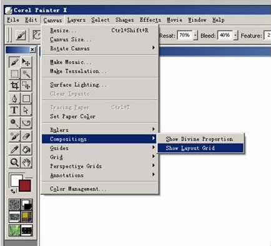The image size is (271, 246).
Task: Select the Rectangular Selection tool
Action: 14,74
